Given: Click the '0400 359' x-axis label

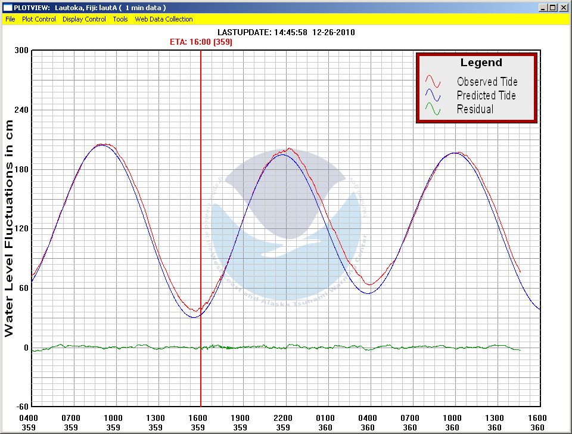Looking at the screenshot, I should 29,423.
